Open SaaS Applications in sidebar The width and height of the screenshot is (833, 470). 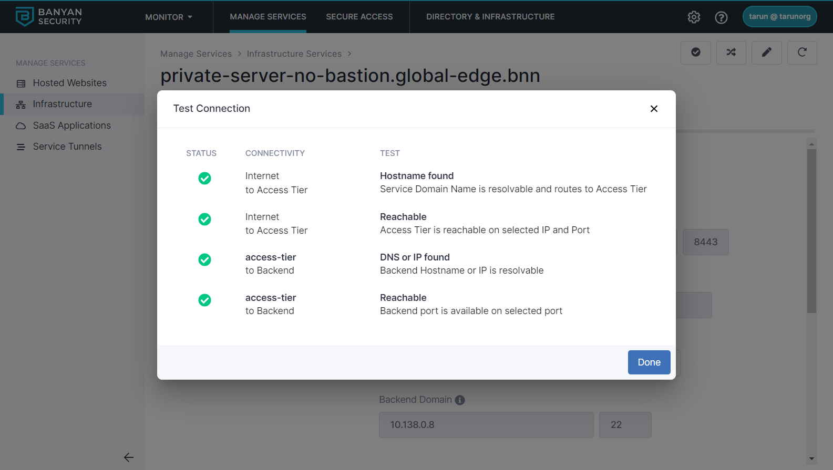[71, 126]
